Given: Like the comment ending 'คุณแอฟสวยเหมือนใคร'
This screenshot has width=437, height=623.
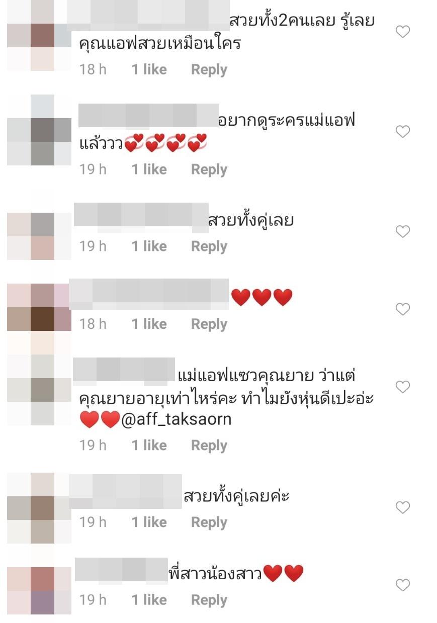Looking at the screenshot, I should click(403, 32).
